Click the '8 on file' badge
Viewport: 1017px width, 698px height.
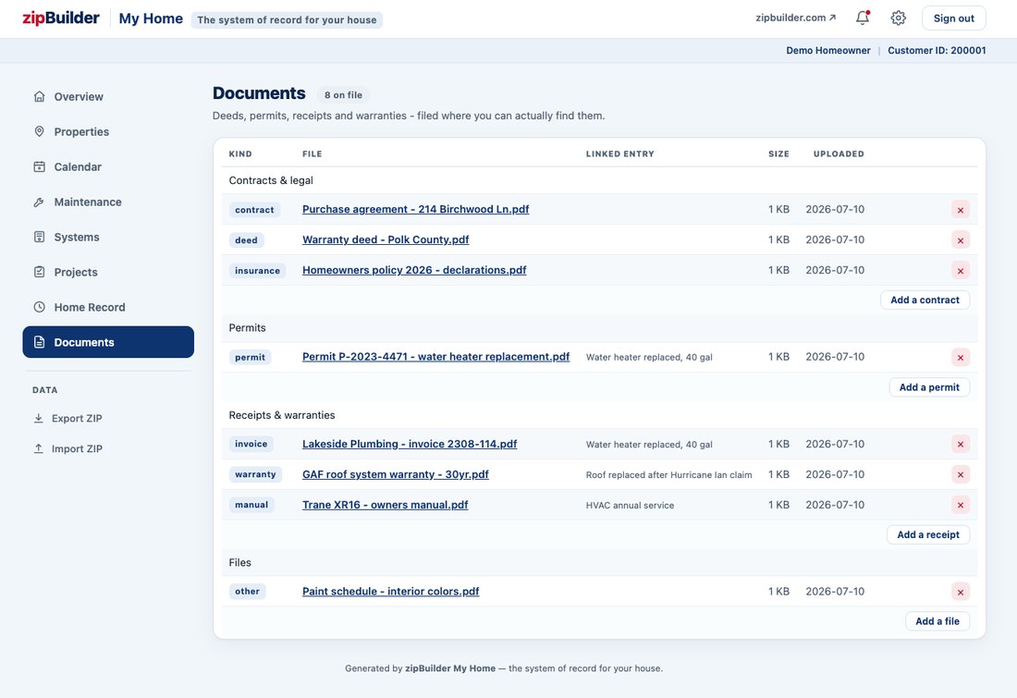point(343,94)
